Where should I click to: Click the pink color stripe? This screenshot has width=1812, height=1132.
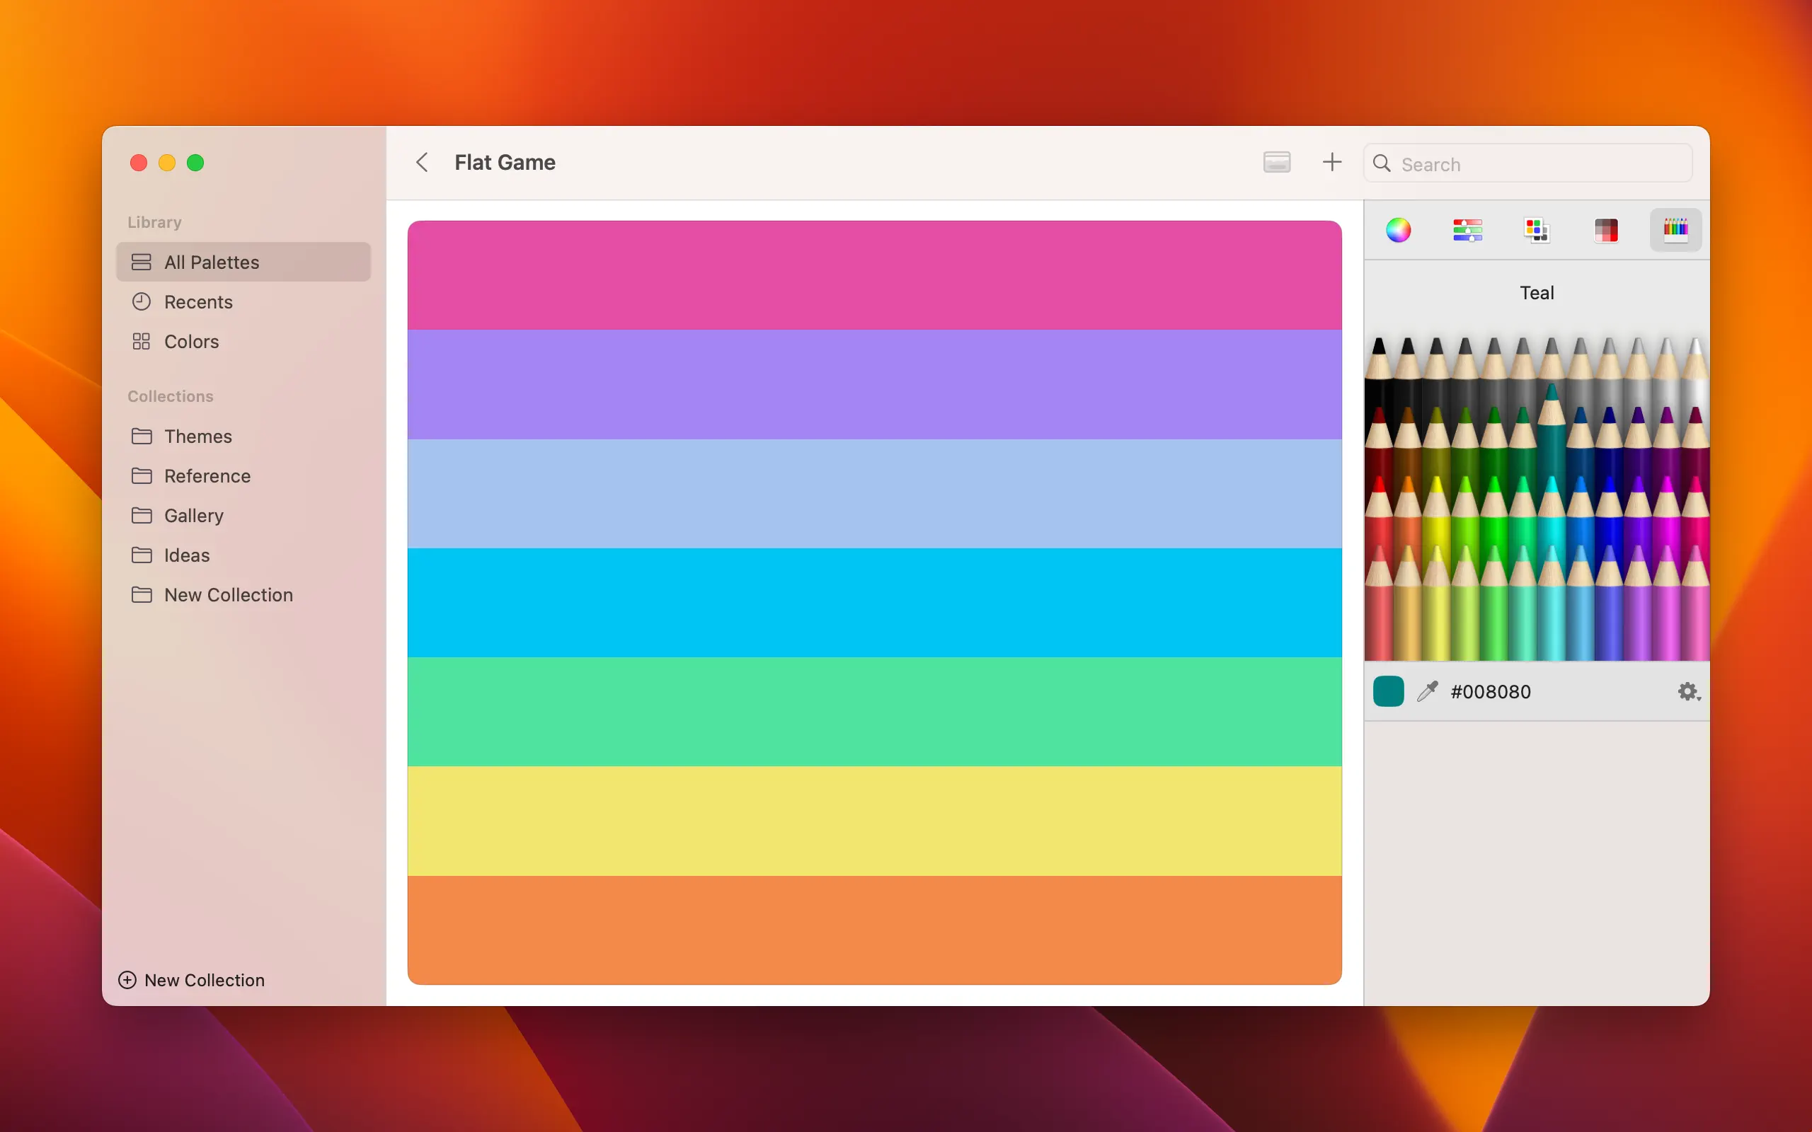[x=874, y=275]
